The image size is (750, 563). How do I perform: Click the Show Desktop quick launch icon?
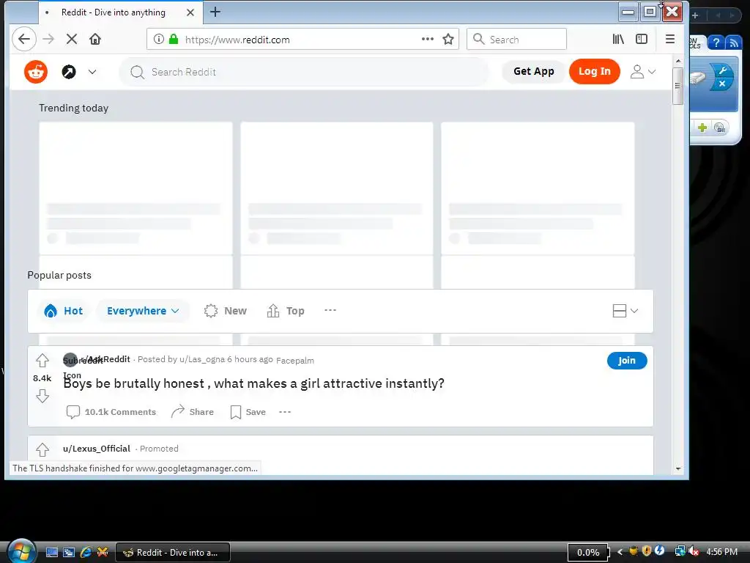(52, 553)
